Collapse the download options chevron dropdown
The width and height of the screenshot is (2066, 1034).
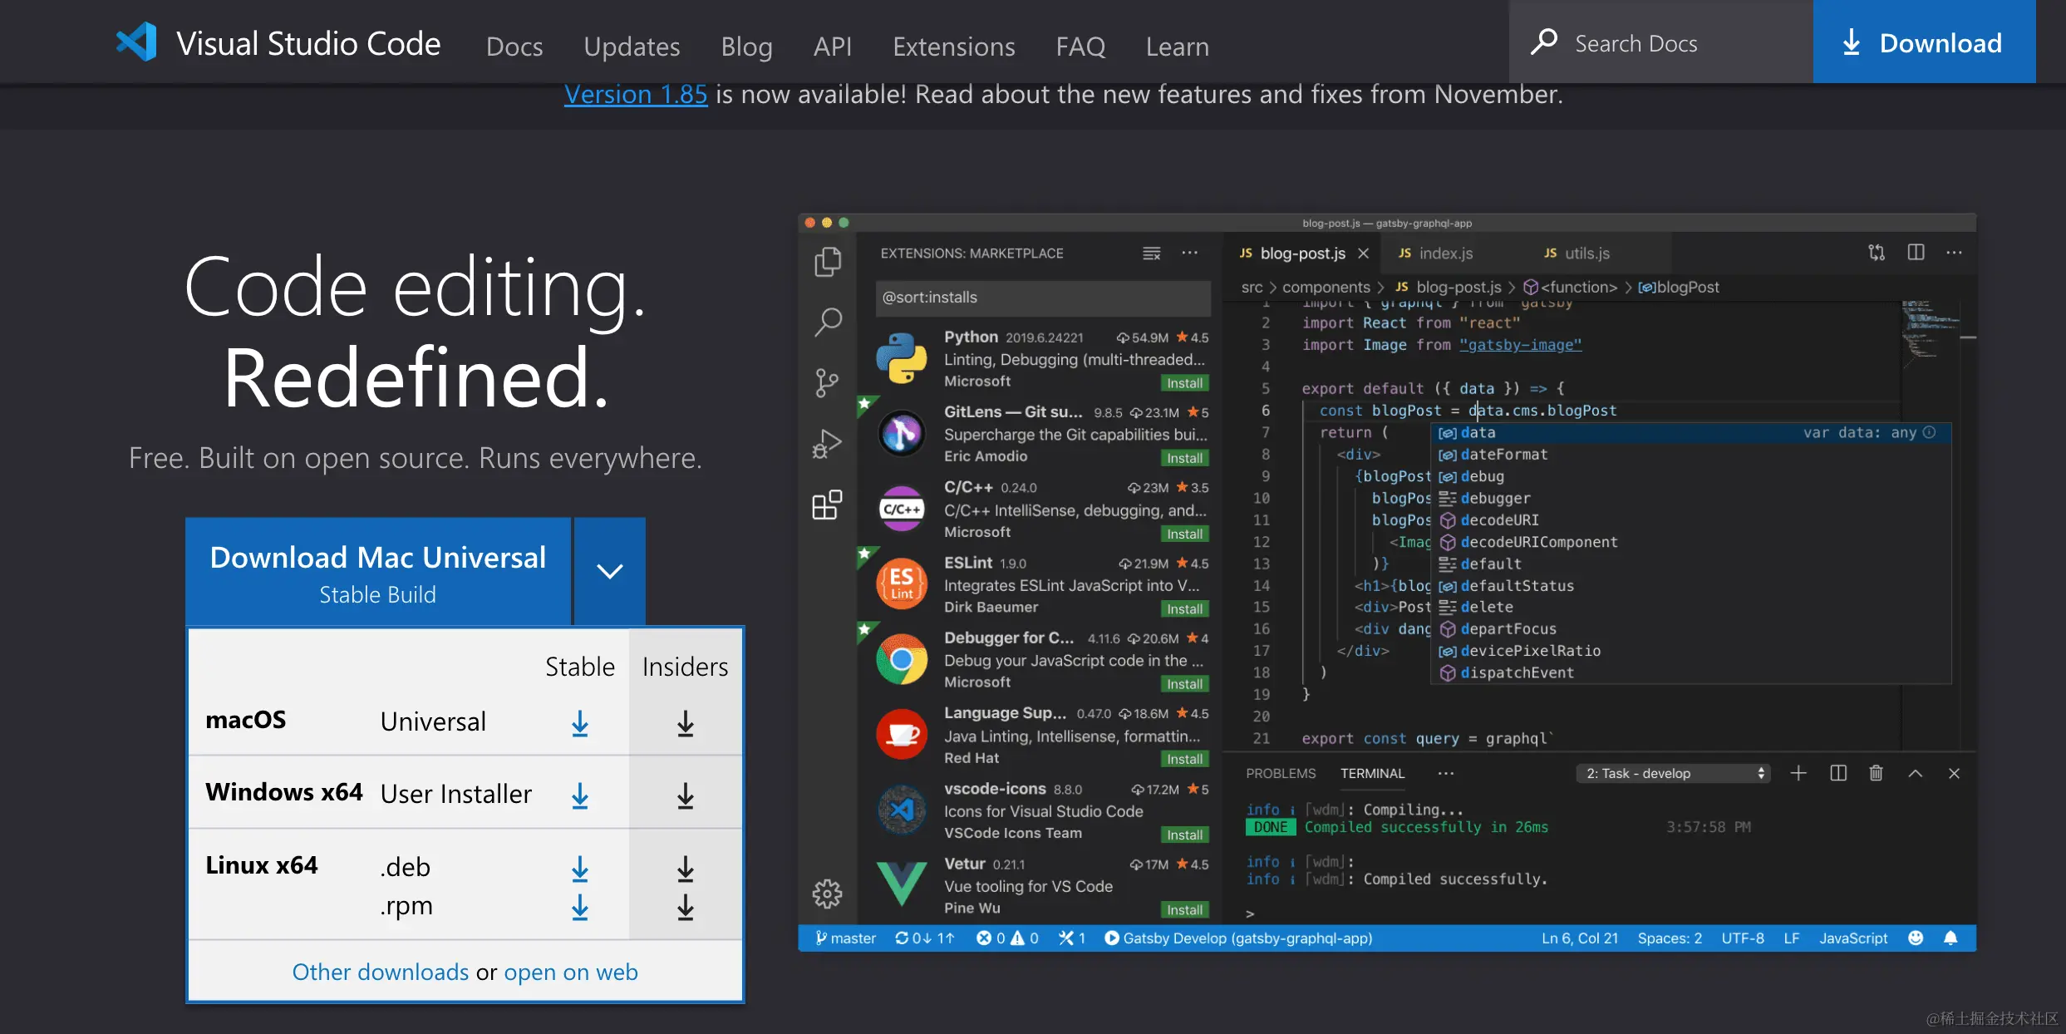click(x=609, y=571)
